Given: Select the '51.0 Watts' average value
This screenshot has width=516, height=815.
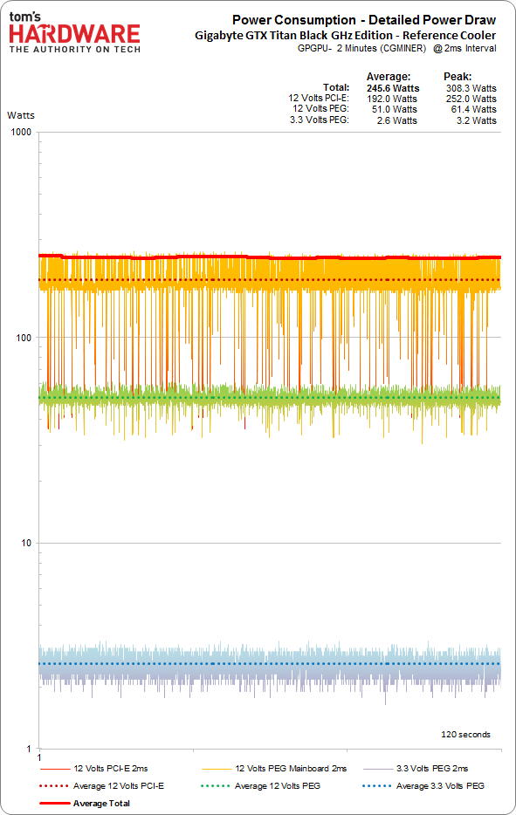Looking at the screenshot, I should coord(395,109).
